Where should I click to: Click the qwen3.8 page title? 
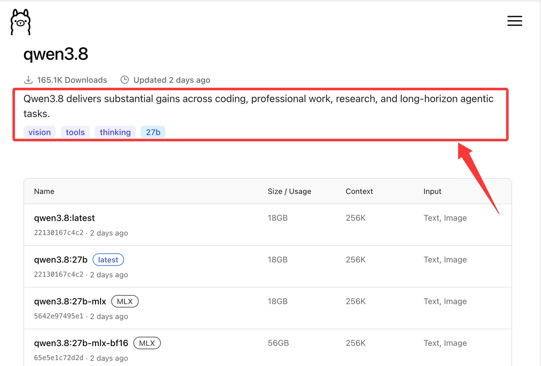pyautogui.click(x=56, y=54)
